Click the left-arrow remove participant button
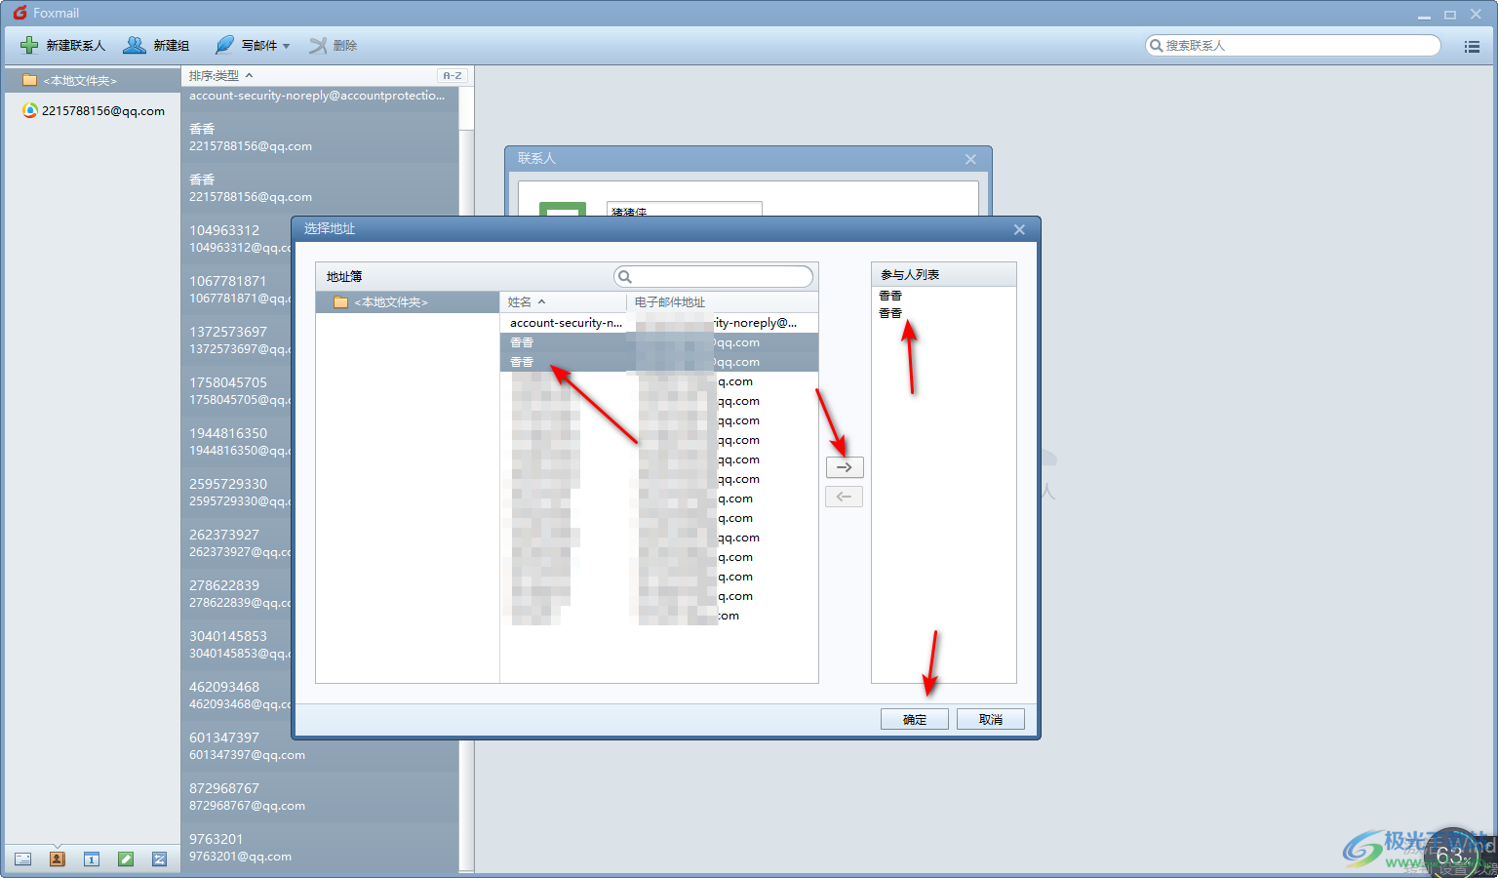 [x=845, y=497]
